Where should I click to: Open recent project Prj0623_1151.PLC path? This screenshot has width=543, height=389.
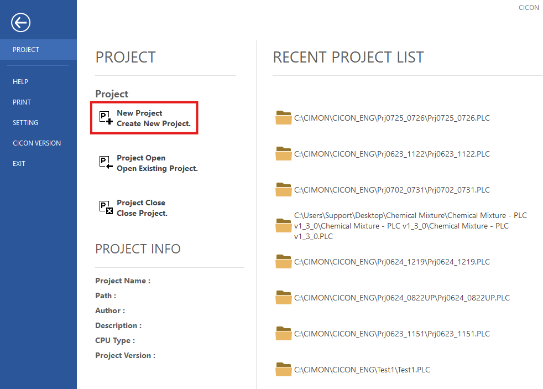391,334
